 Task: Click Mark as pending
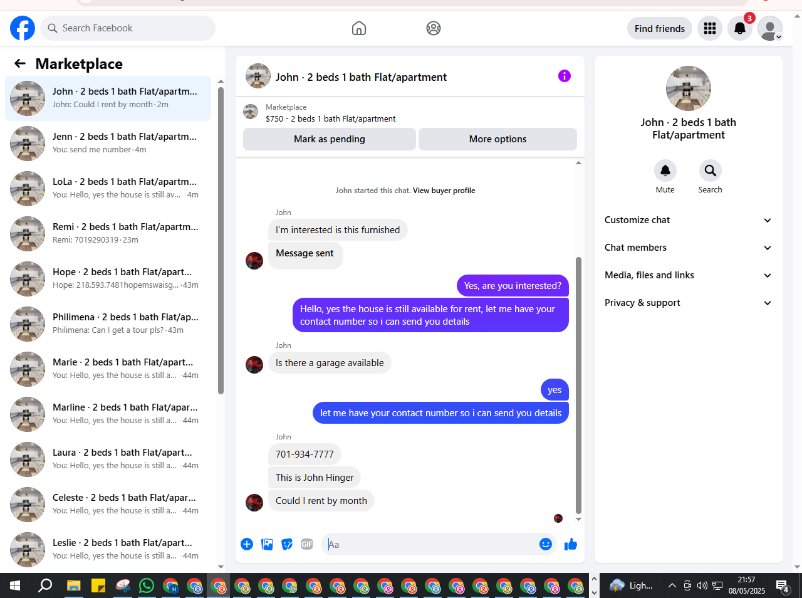[330, 139]
